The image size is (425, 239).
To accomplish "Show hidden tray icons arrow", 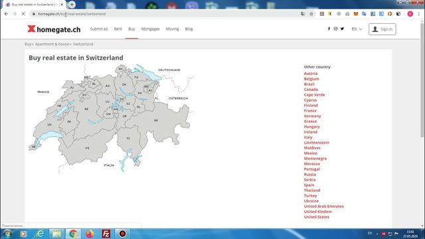I will click(x=377, y=234).
